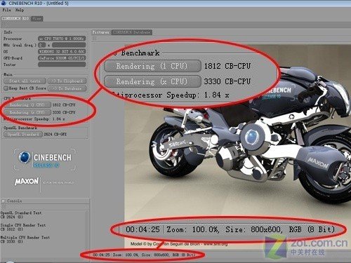Click the small Multiprocessor Speedup 1.84 x line
351x263 pixels.
point(34,119)
